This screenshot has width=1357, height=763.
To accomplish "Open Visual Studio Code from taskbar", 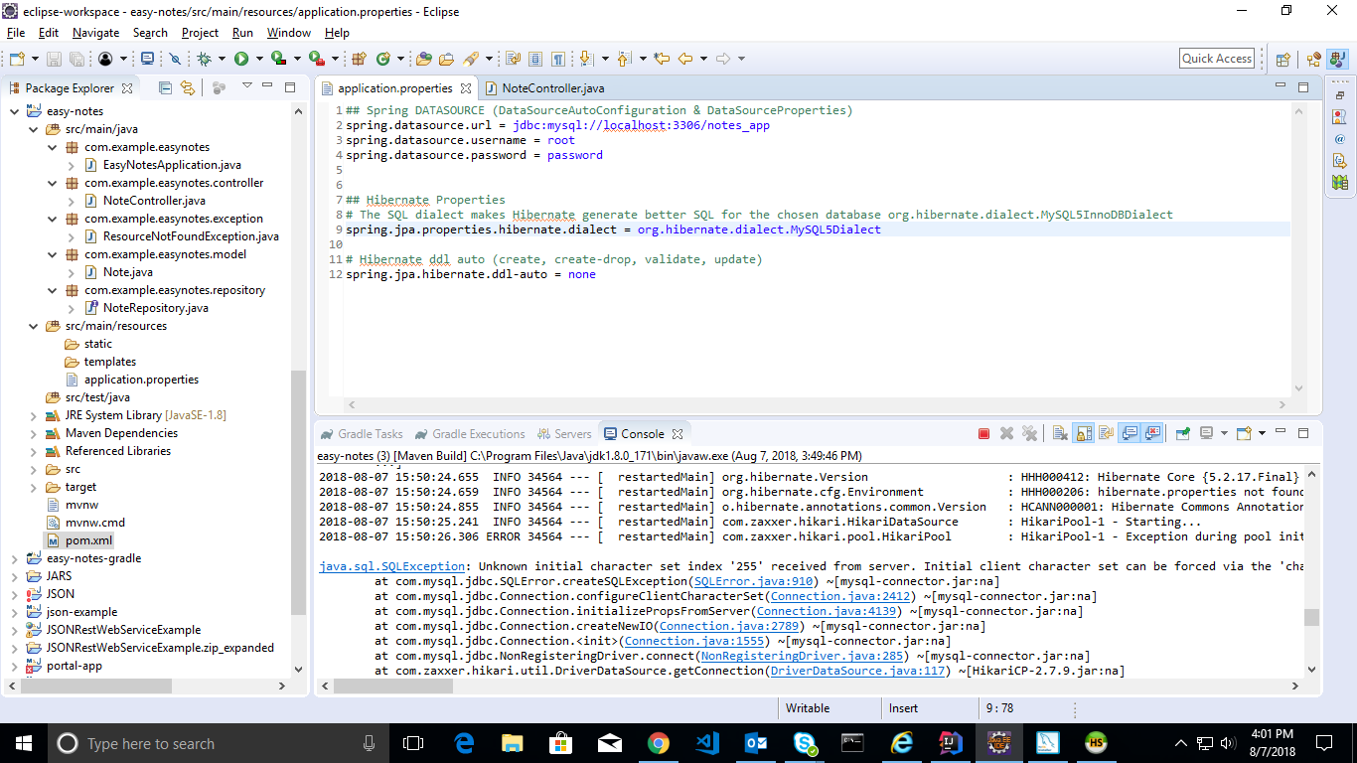I will coord(706,743).
